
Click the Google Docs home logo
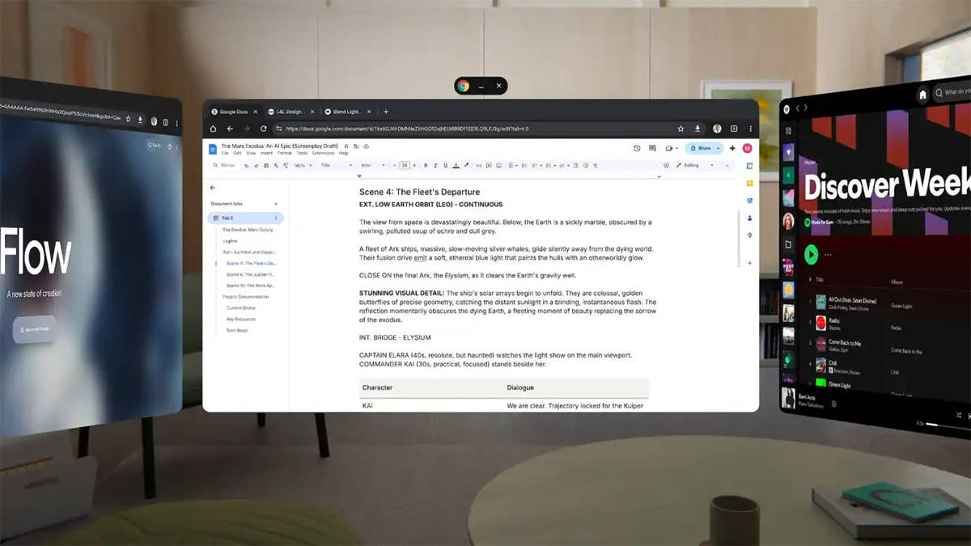click(213, 149)
